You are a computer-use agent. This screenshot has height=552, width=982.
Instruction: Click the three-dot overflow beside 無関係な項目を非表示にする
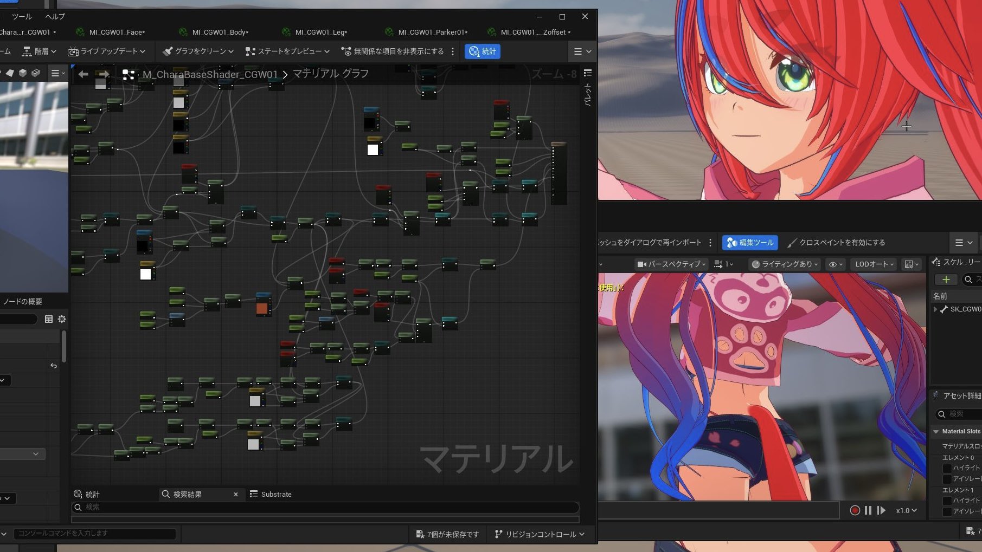pos(453,51)
